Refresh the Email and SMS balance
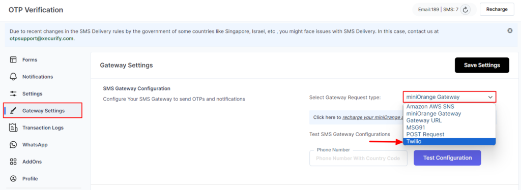 click(466, 10)
